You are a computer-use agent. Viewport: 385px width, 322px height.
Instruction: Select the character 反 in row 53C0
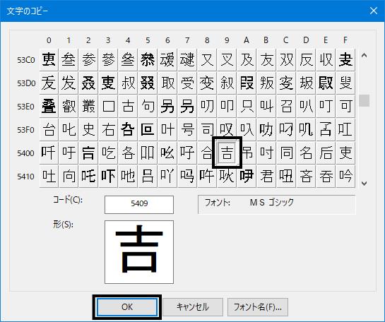[x=306, y=59]
